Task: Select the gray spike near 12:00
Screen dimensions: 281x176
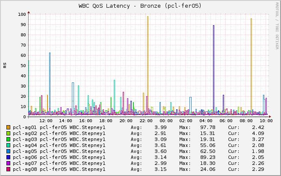Action: [50, 81]
